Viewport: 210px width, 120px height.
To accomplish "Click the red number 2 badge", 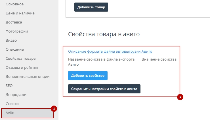I will pos(180,97).
